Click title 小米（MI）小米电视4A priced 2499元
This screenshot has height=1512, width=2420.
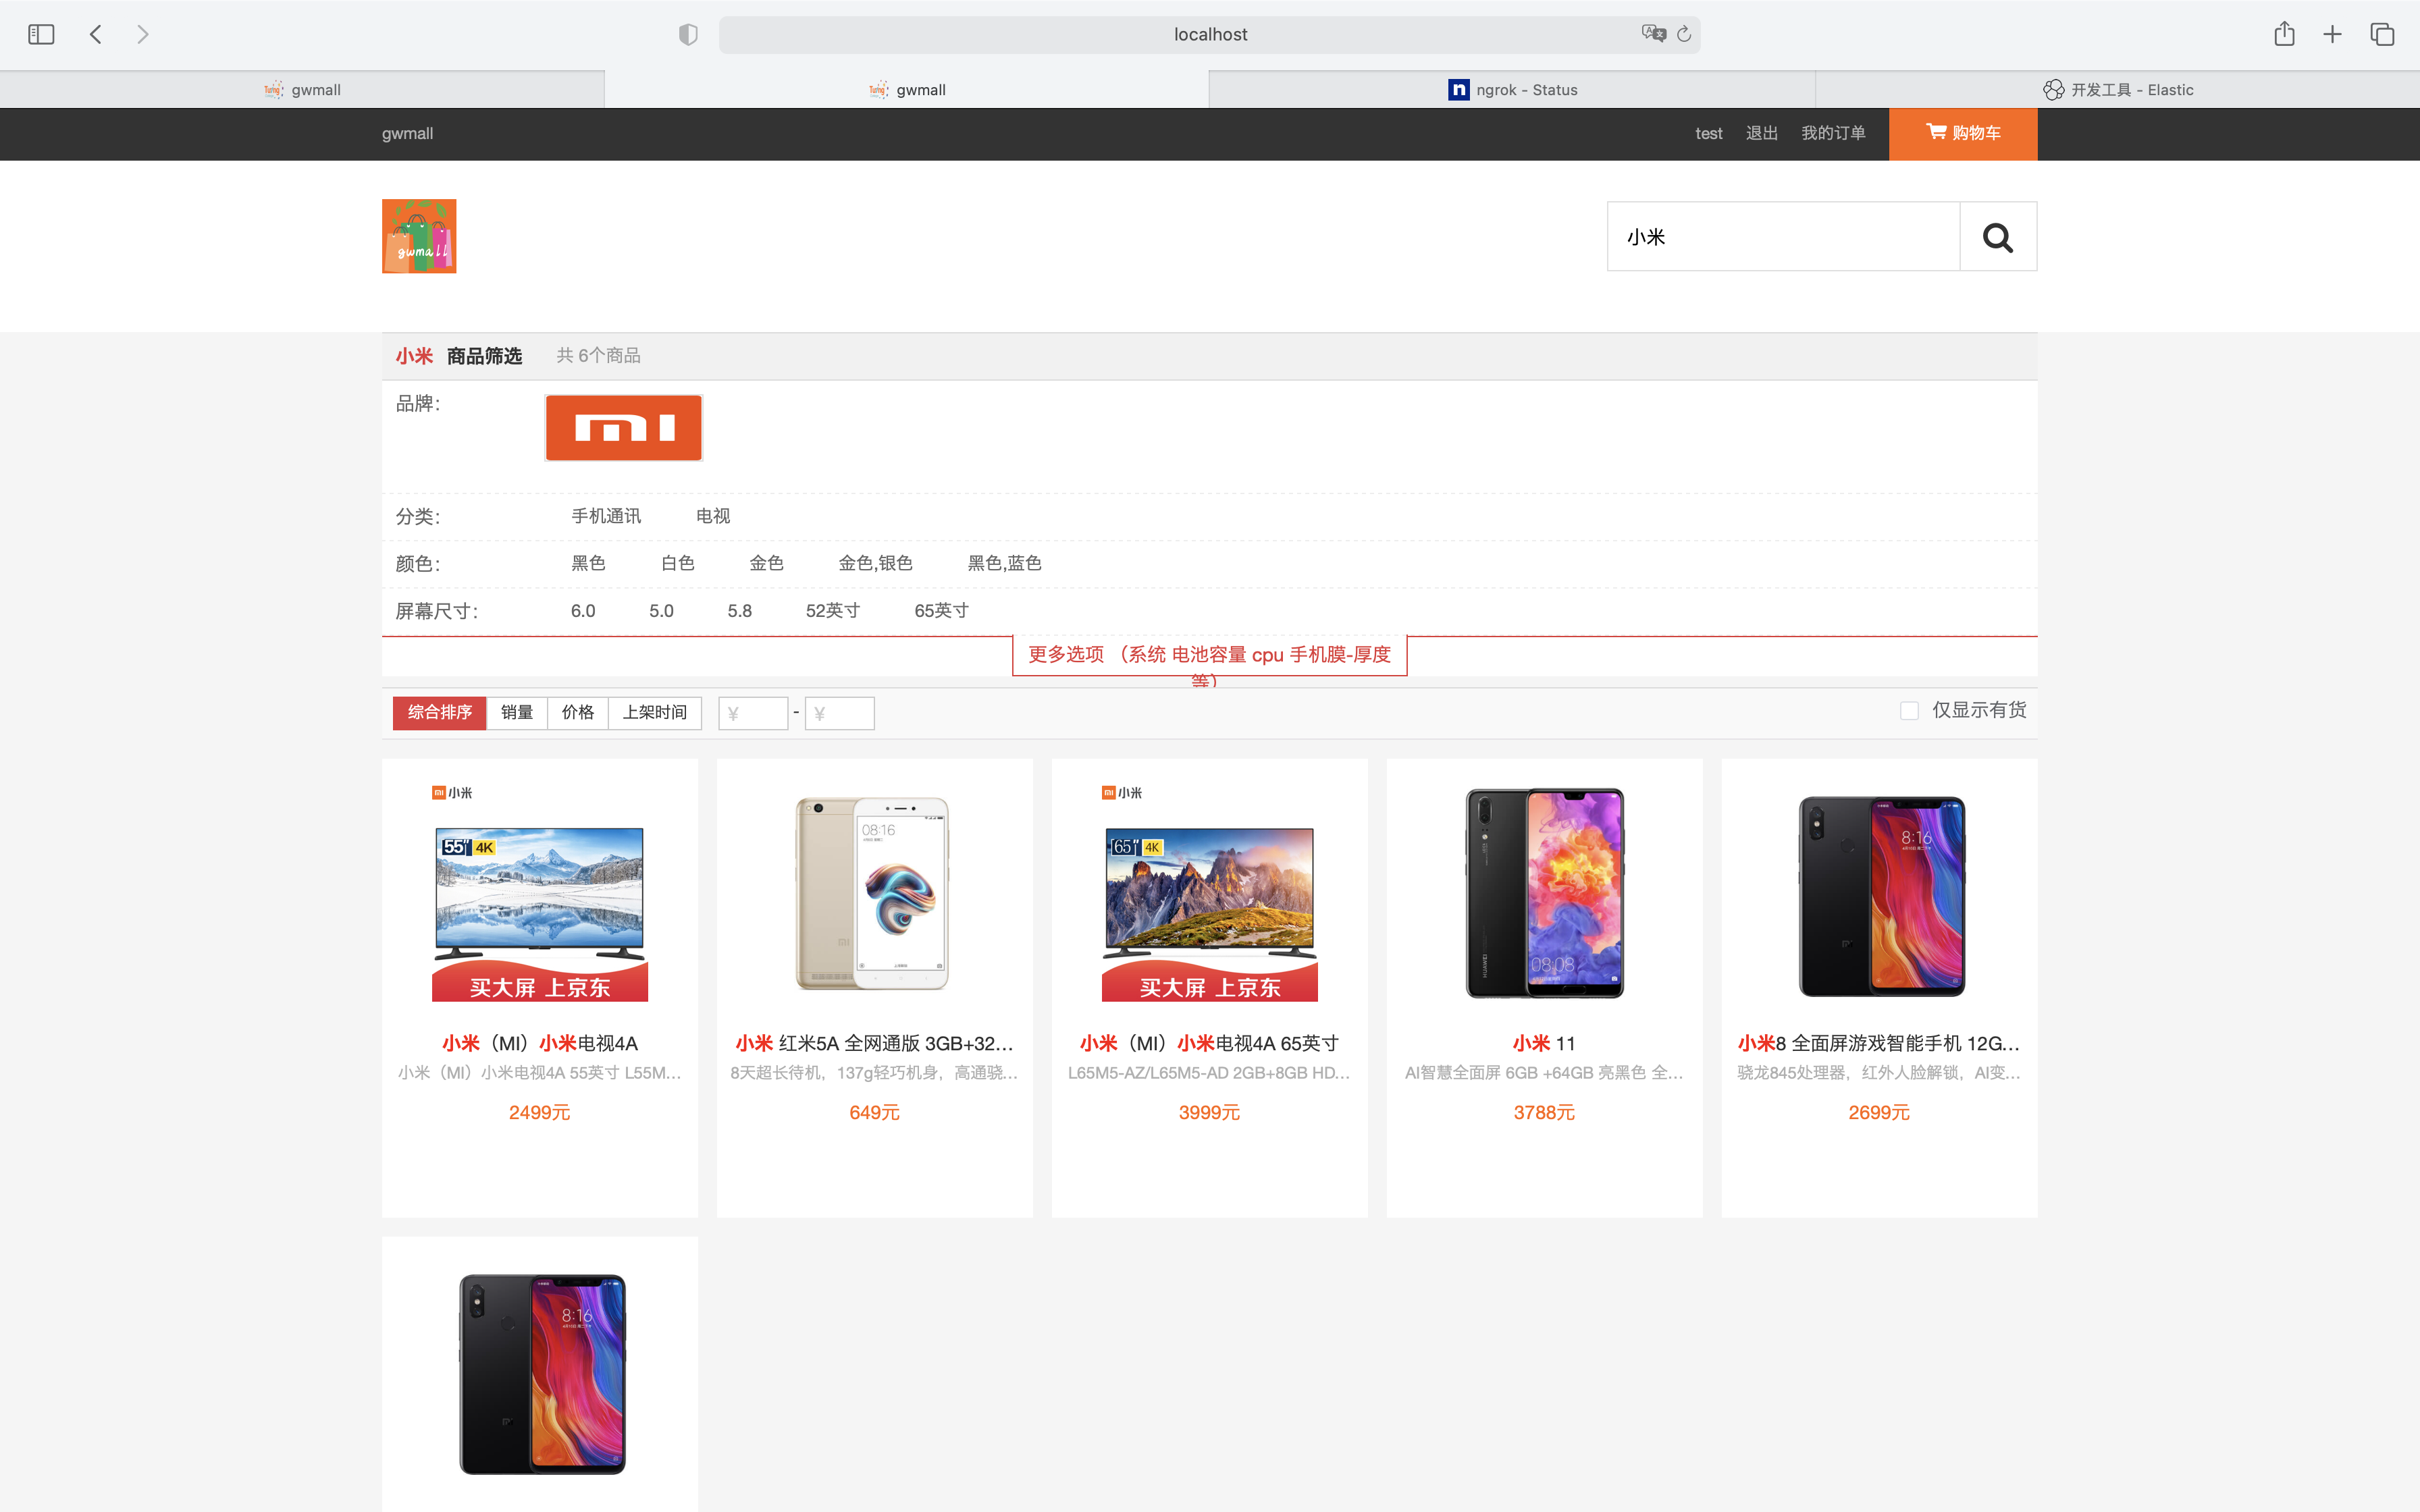coord(540,1043)
